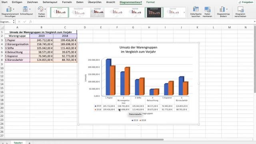This screenshot has width=256, height=144.
Task: Click the orange 2018 Büroorganisation bar
Action: (x=127, y=81)
